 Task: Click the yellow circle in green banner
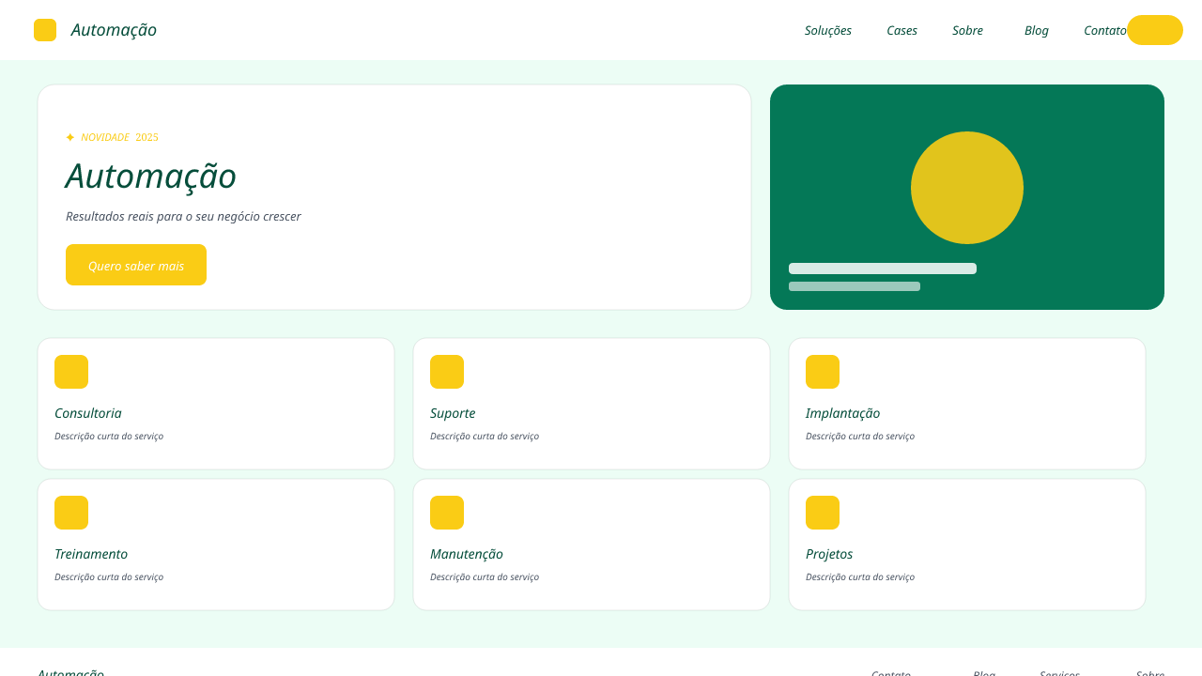point(967,188)
